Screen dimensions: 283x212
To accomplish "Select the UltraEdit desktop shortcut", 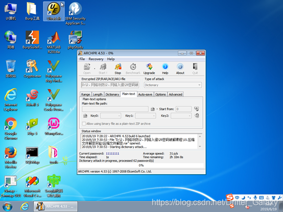I will (x=54, y=11).
